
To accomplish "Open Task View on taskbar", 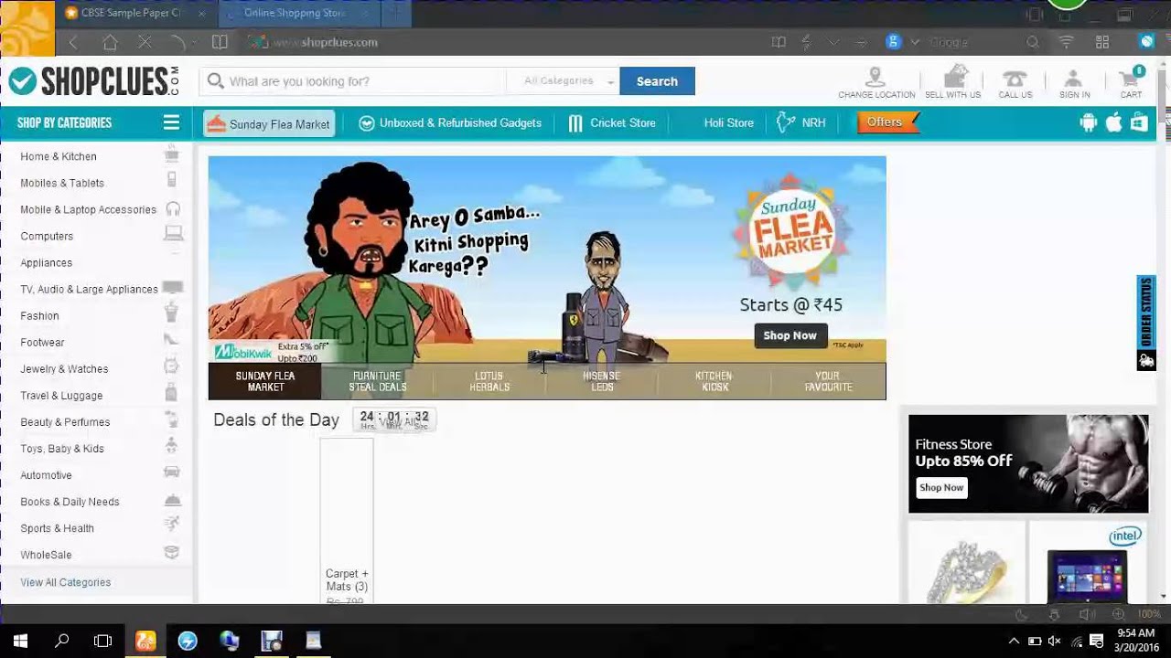I will pos(102,641).
